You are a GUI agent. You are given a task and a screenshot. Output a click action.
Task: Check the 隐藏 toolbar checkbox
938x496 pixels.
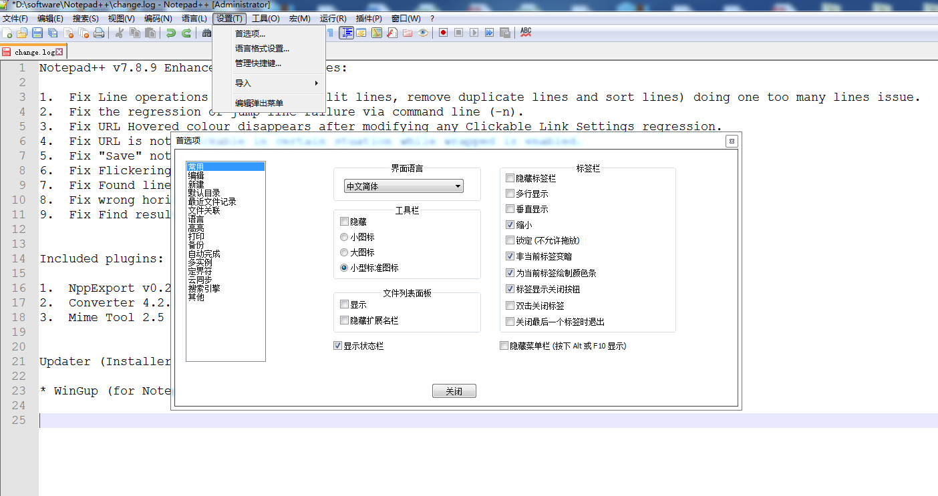(x=344, y=222)
